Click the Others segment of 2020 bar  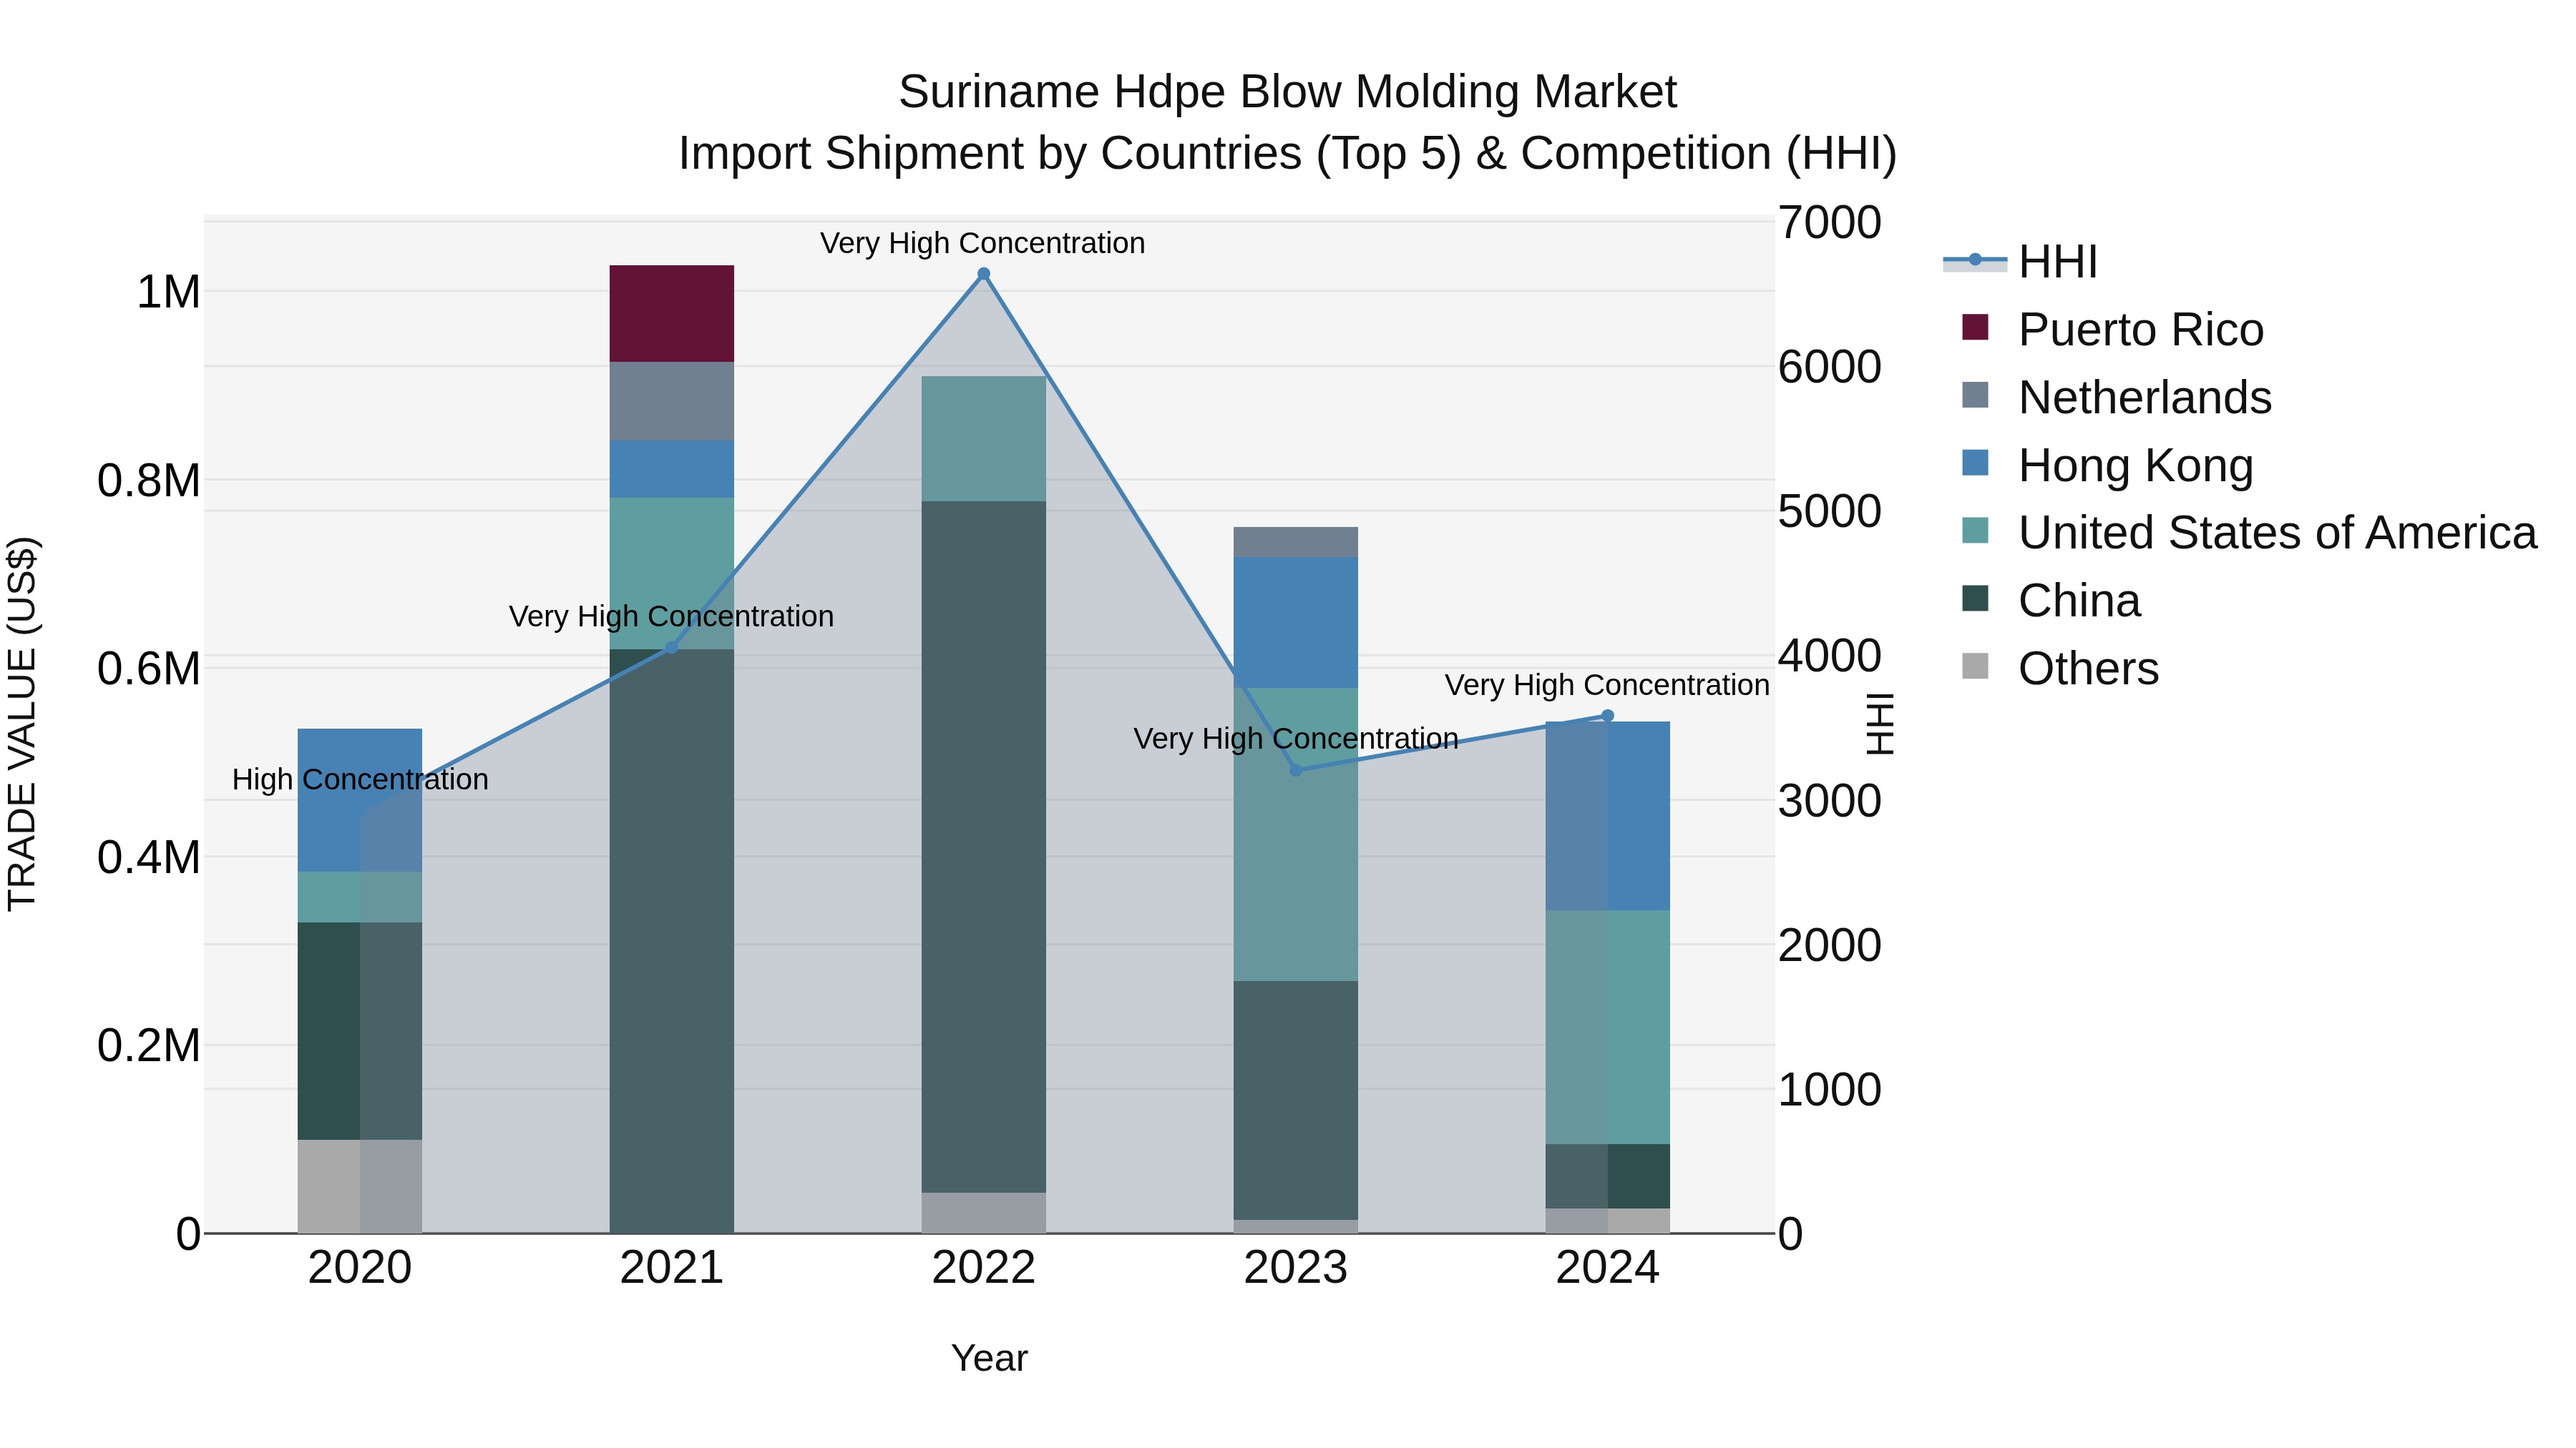coord(360,1186)
